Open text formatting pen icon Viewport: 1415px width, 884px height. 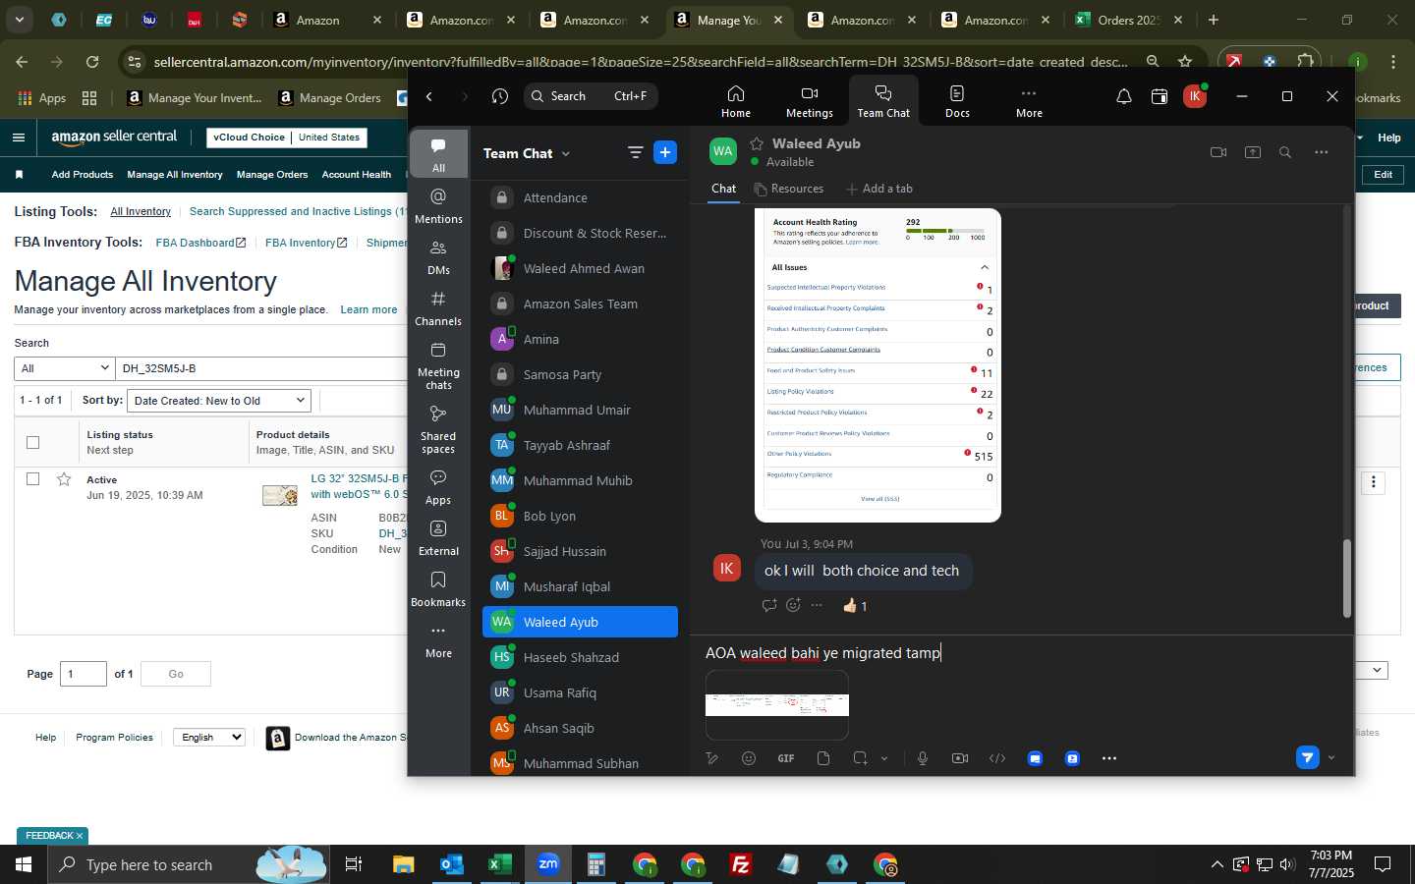tap(712, 758)
